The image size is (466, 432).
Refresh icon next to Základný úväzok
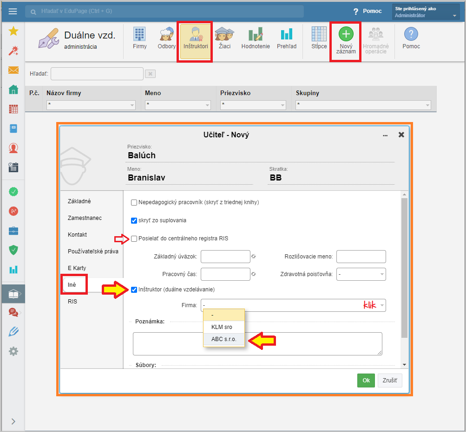[254, 257]
